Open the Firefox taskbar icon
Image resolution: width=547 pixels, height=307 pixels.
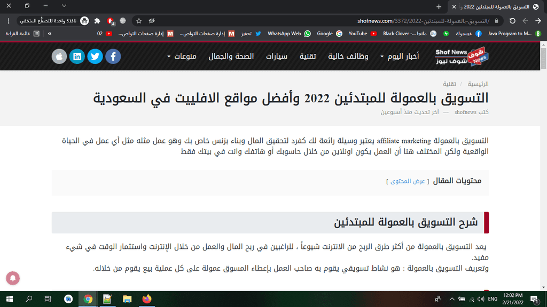coord(147,299)
